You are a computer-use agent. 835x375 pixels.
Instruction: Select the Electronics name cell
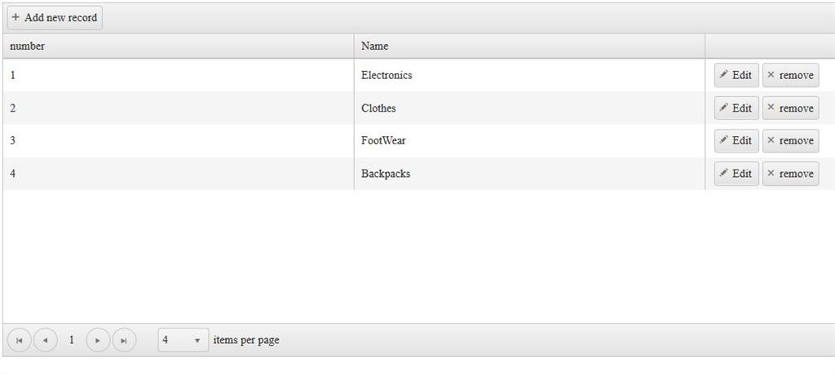point(387,75)
